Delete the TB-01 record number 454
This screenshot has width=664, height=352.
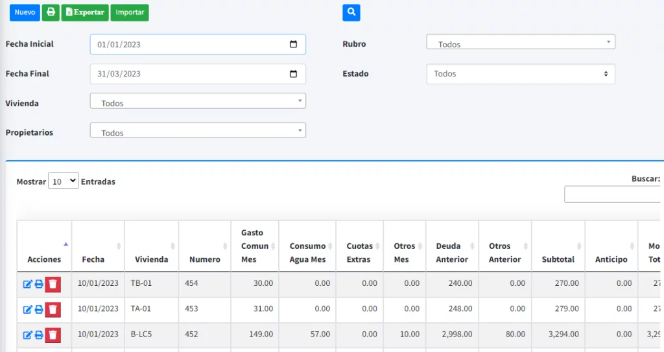tap(53, 284)
